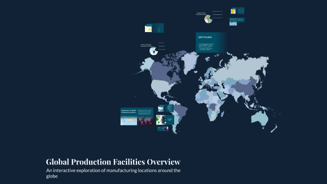Screen dimensions: 327x184
Task: Click the Germany circular globe topic
Action: point(154,51)
